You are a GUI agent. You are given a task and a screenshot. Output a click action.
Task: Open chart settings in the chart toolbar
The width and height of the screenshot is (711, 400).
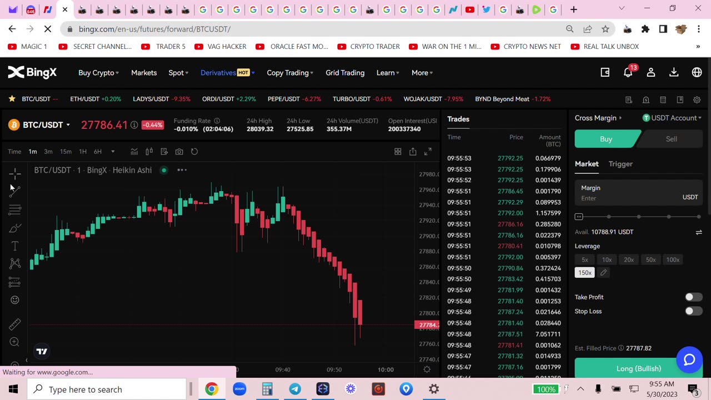[x=164, y=152]
